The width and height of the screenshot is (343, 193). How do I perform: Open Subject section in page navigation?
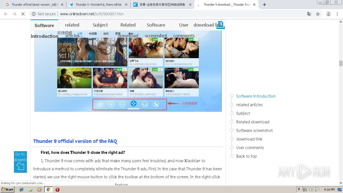click(x=100, y=25)
